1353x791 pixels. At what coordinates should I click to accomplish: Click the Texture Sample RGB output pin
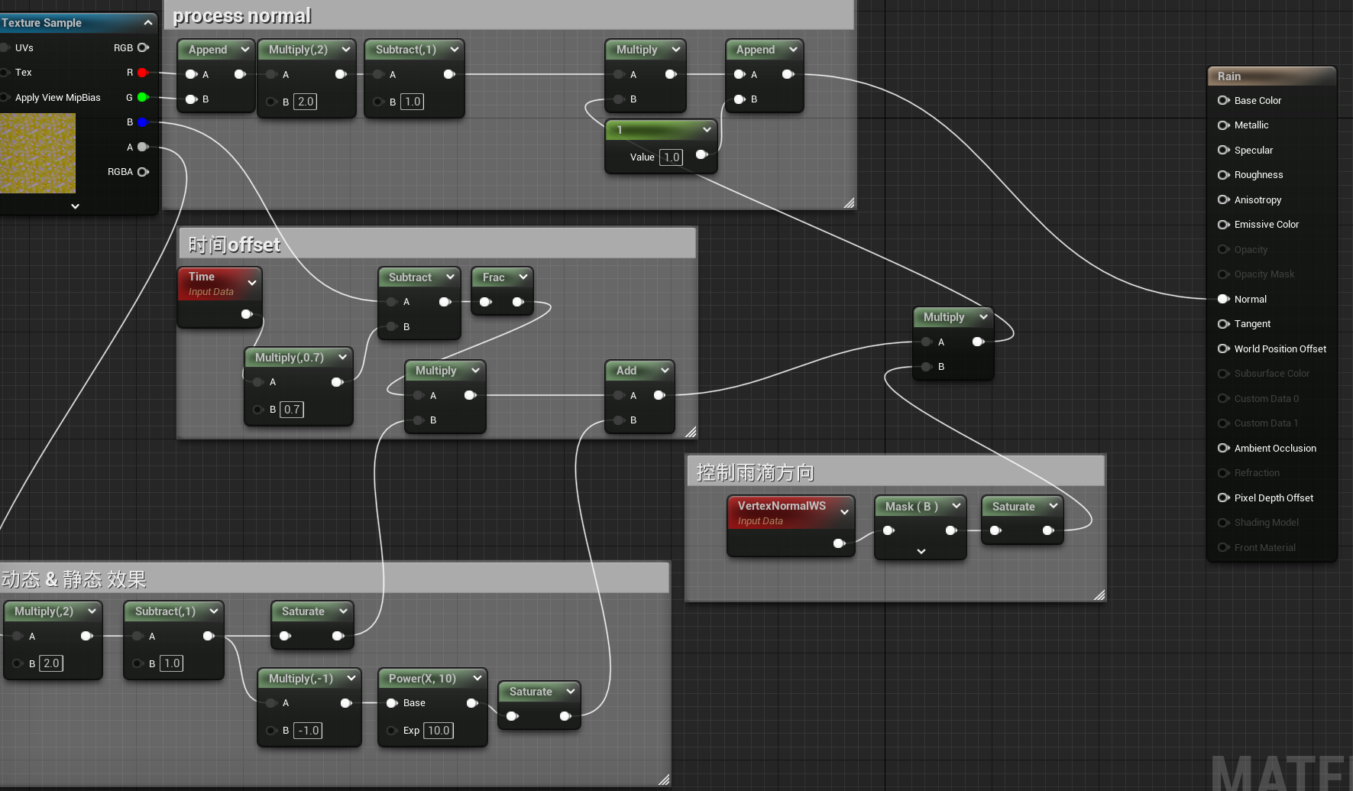[143, 47]
